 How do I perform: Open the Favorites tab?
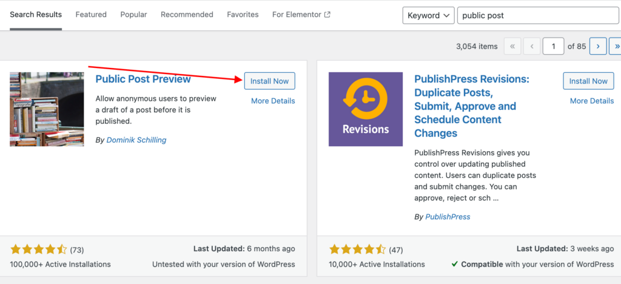(243, 15)
